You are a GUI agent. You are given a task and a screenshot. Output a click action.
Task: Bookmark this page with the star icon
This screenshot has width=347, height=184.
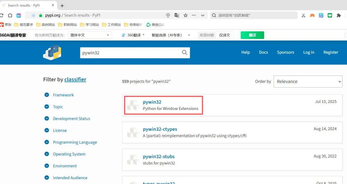pyautogui.click(x=185, y=15)
